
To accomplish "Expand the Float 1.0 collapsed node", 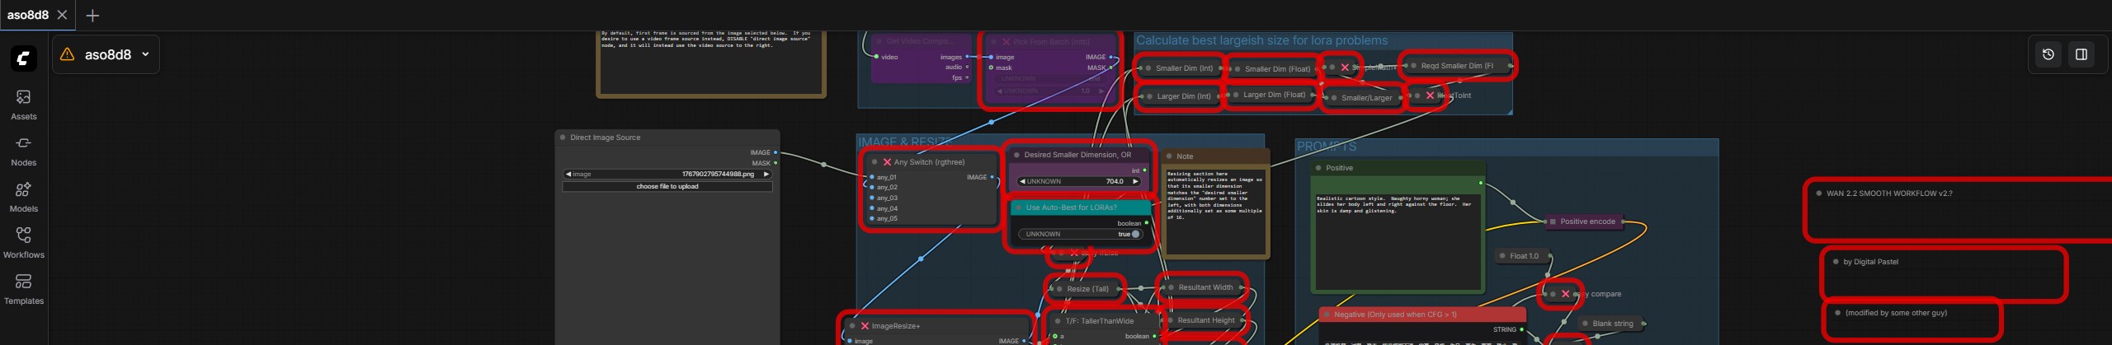I will coord(1503,256).
